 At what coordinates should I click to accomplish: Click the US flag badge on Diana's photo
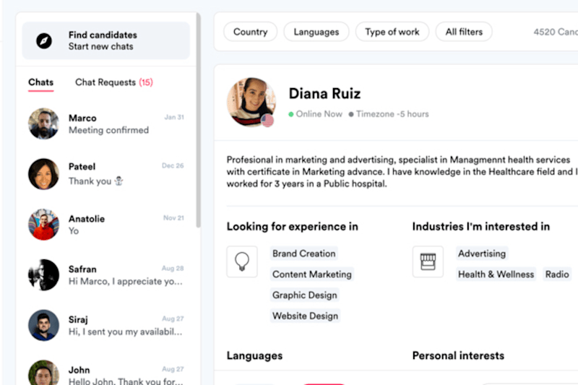point(267,121)
